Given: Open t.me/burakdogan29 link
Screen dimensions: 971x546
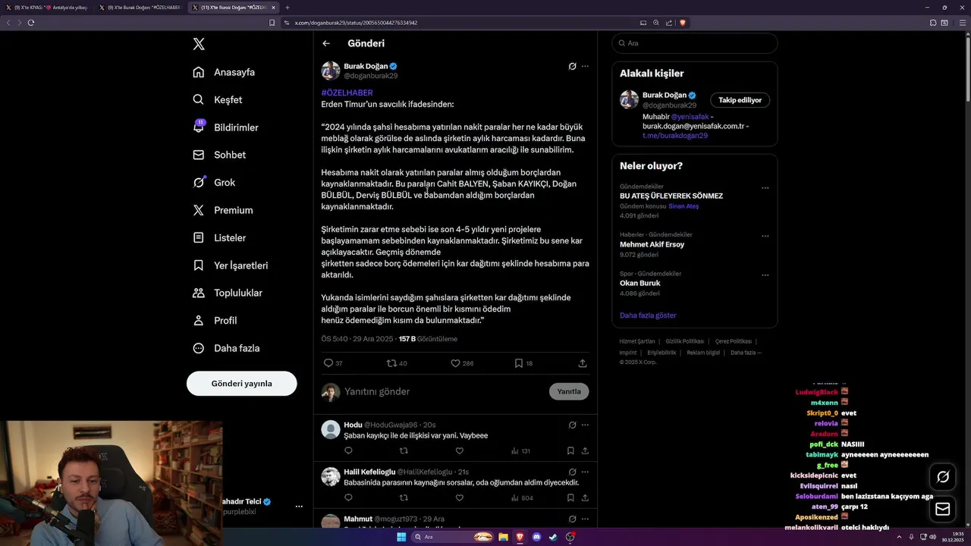Looking at the screenshot, I should (x=675, y=135).
